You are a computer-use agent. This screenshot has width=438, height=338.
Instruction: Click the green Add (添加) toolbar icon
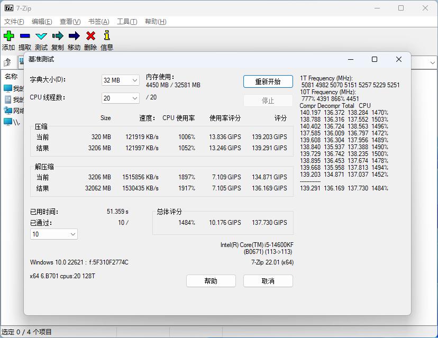[8, 36]
